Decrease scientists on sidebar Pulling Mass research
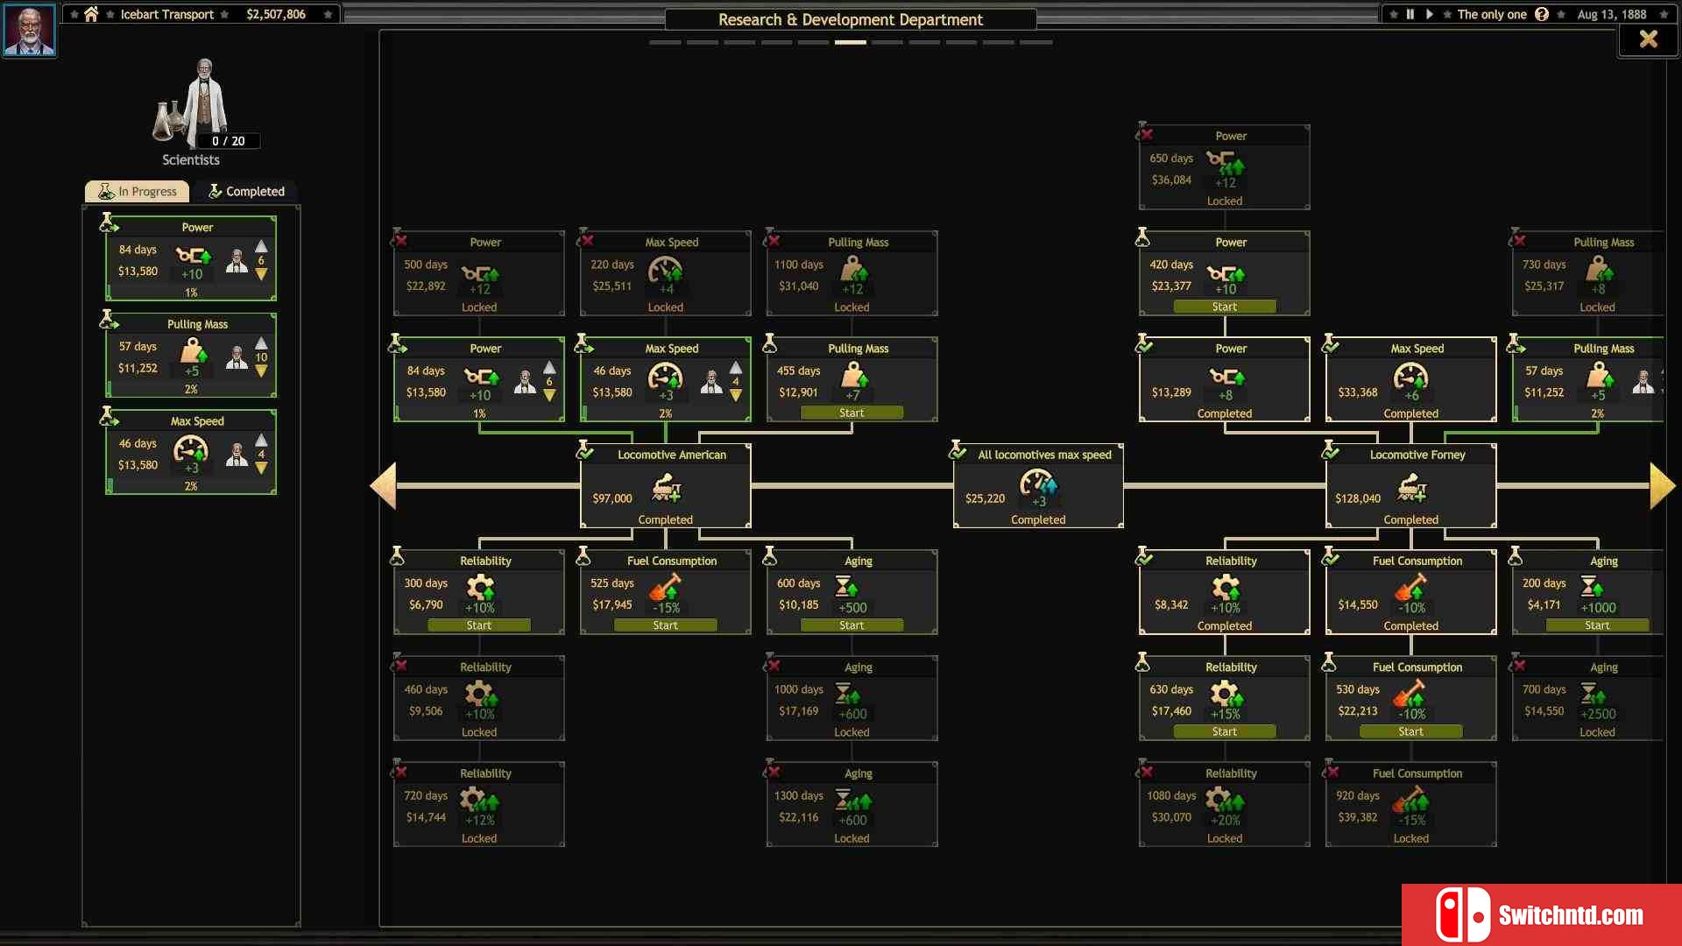The image size is (1682, 946). click(x=261, y=371)
